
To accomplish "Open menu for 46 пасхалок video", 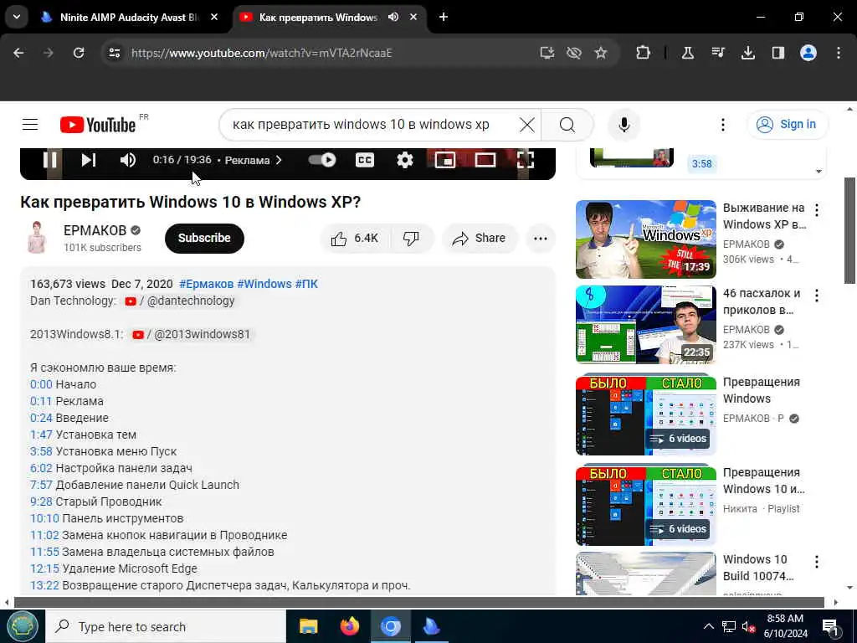I will point(817,296).
